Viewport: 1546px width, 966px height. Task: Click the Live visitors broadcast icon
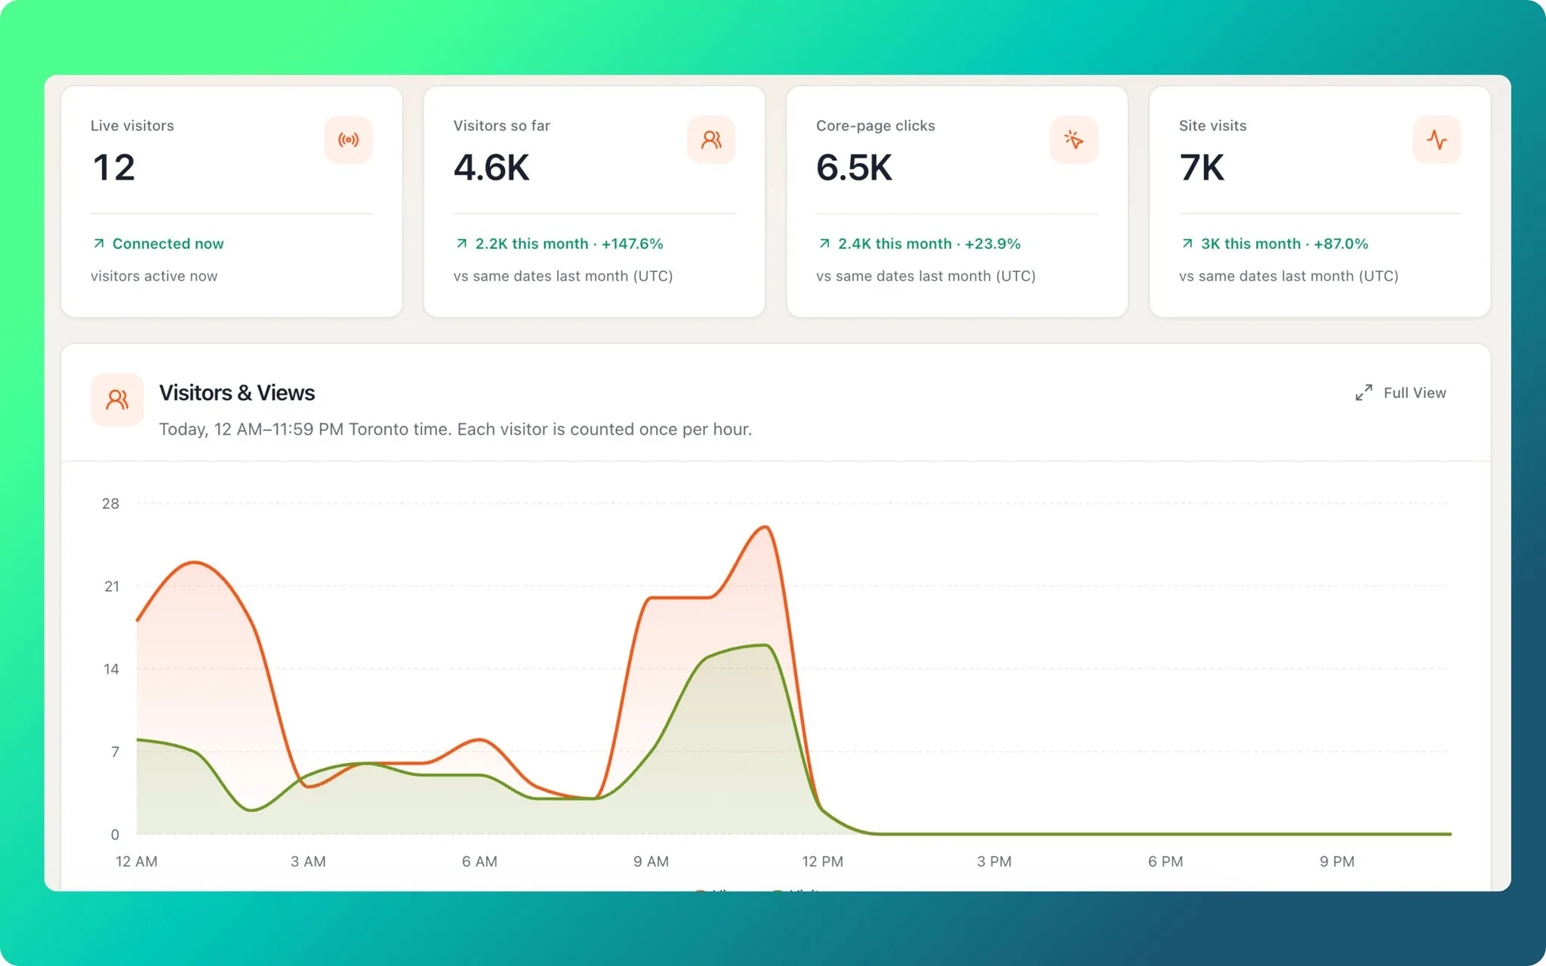click(x=348, y=140)
